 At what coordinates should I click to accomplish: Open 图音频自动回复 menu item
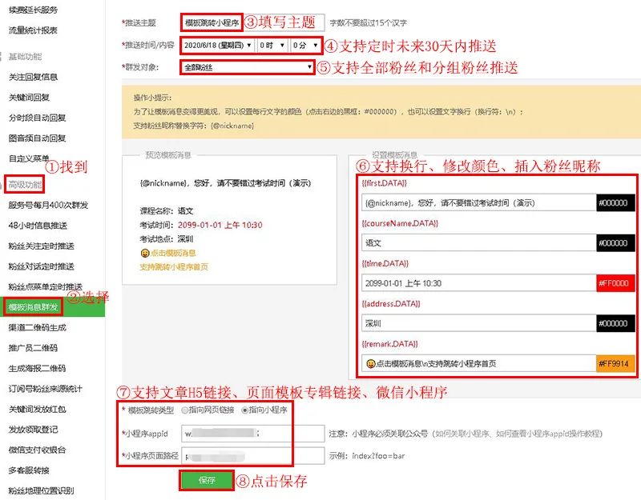pos(37,138)
